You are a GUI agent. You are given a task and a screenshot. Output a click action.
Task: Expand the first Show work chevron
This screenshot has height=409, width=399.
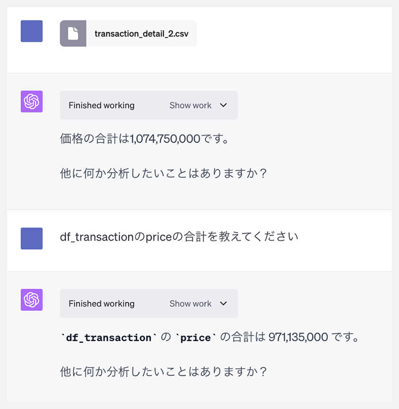coord(223,105)
